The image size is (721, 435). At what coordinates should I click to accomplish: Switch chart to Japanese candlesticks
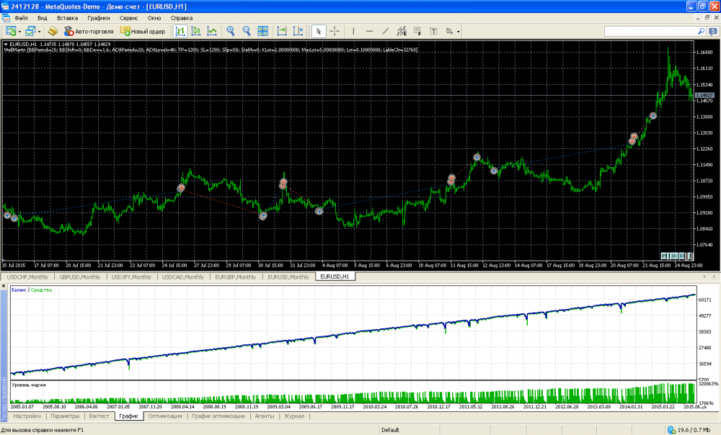coord(195,31)
